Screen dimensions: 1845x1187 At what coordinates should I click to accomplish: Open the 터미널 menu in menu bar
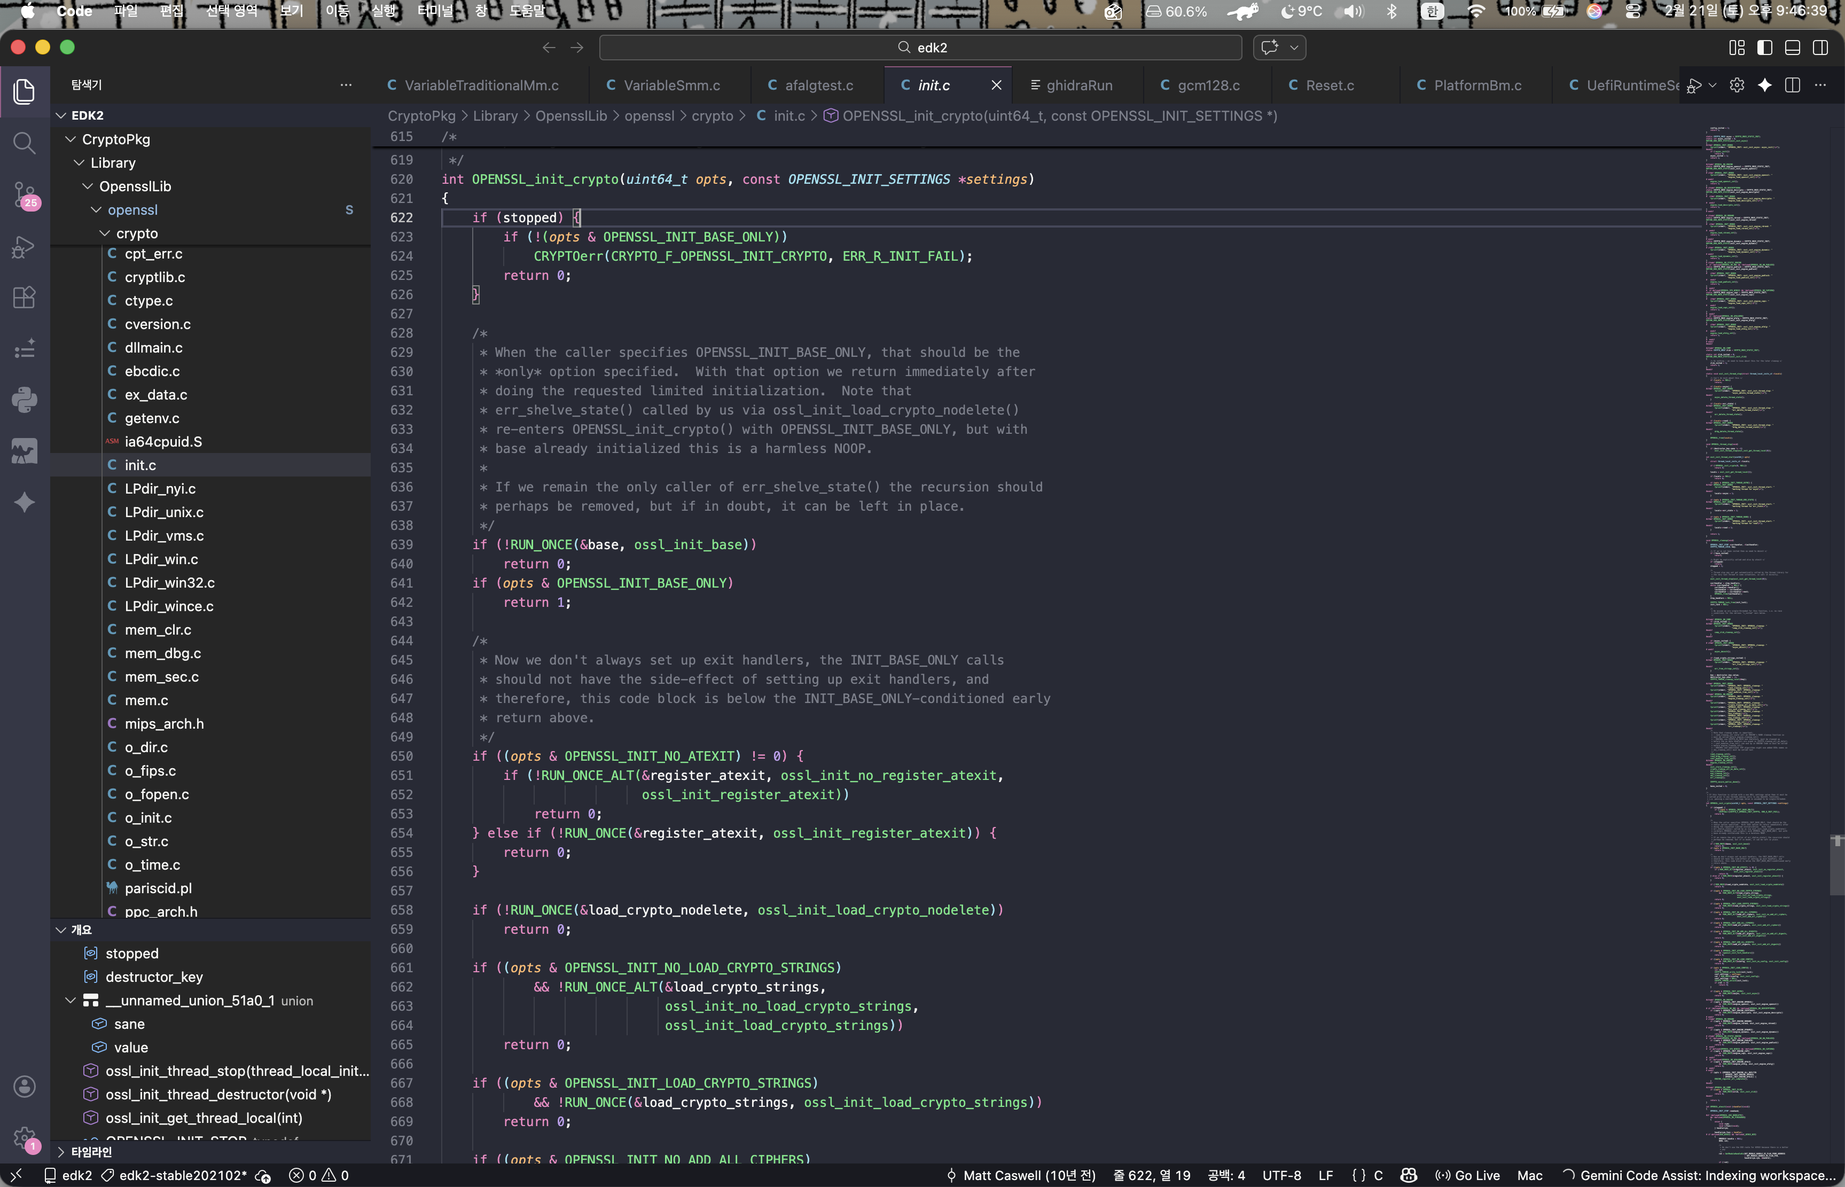coord(435,11)
